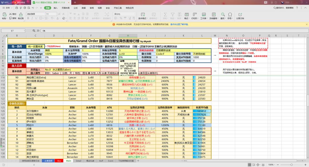
Task: Click the Clear/Eraser icon in ribbon
Action: (x=64, y=18)
